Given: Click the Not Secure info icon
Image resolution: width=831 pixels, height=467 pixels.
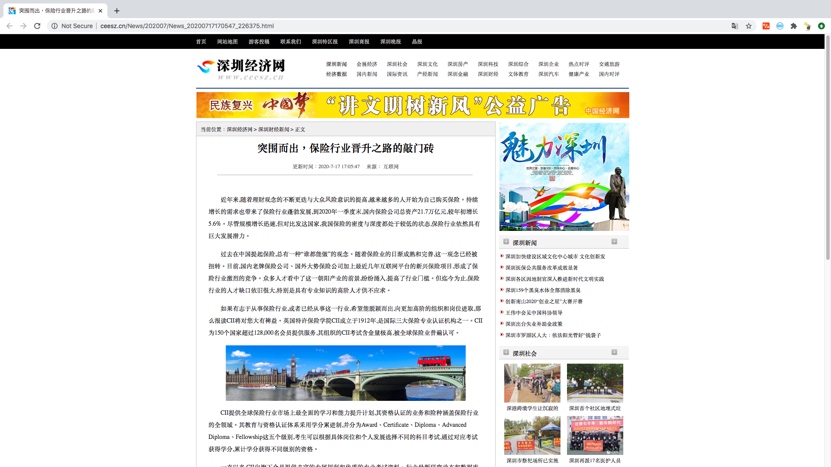Looking at the screenshot, I should (x=55, y=26).
